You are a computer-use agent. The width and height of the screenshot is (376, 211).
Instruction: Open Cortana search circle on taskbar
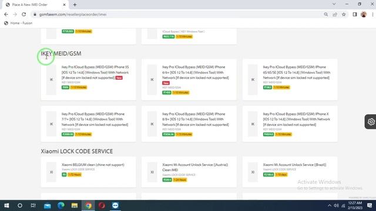[x=20, y=206]
